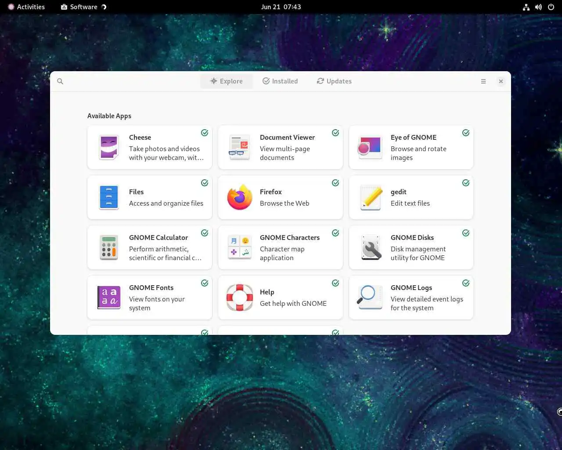
Task: Open the search magnifier in the header bar
Action: [60, 81]
